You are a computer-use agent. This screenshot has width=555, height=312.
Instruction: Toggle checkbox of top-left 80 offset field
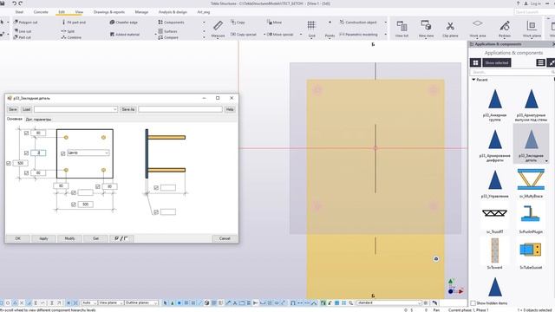click(26, 133)
